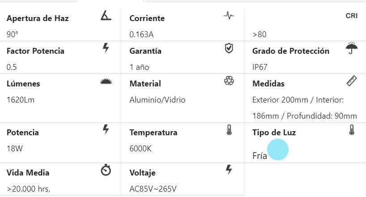Click the Voltaje lightning bolt icon

(x=229, y=169)
